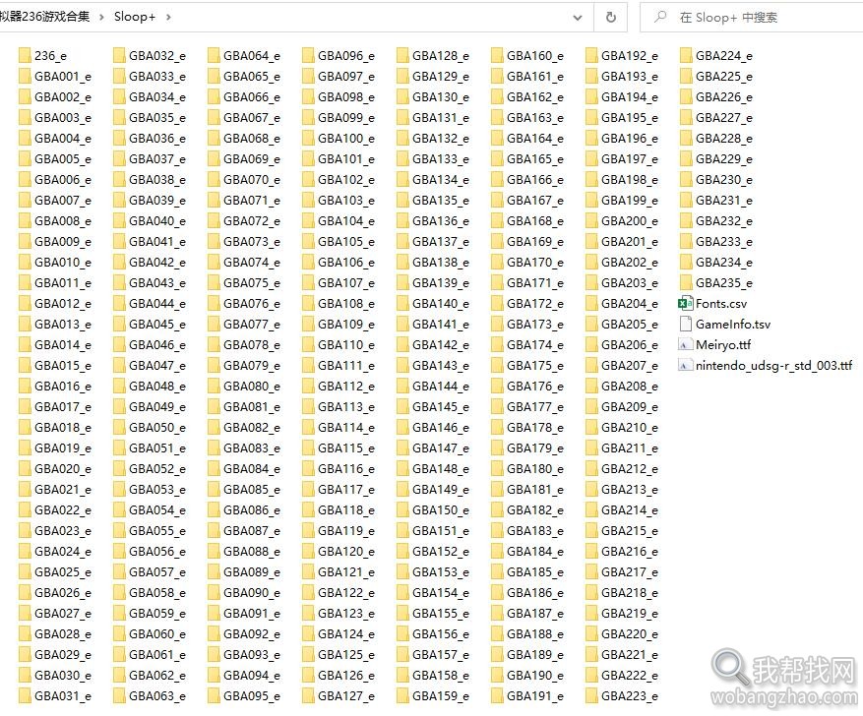The width and height of the screenshot is (863, 716).
Task: Click the file name Fonts.csv
Action: [721, 304]
